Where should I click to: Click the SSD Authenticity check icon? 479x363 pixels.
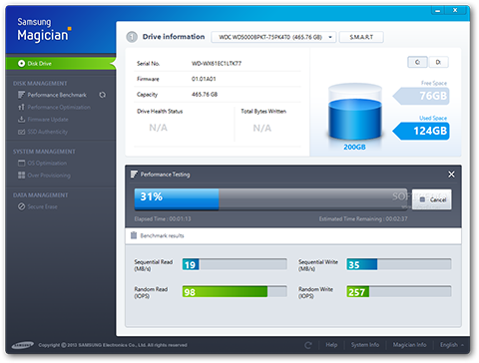point(21,132)
